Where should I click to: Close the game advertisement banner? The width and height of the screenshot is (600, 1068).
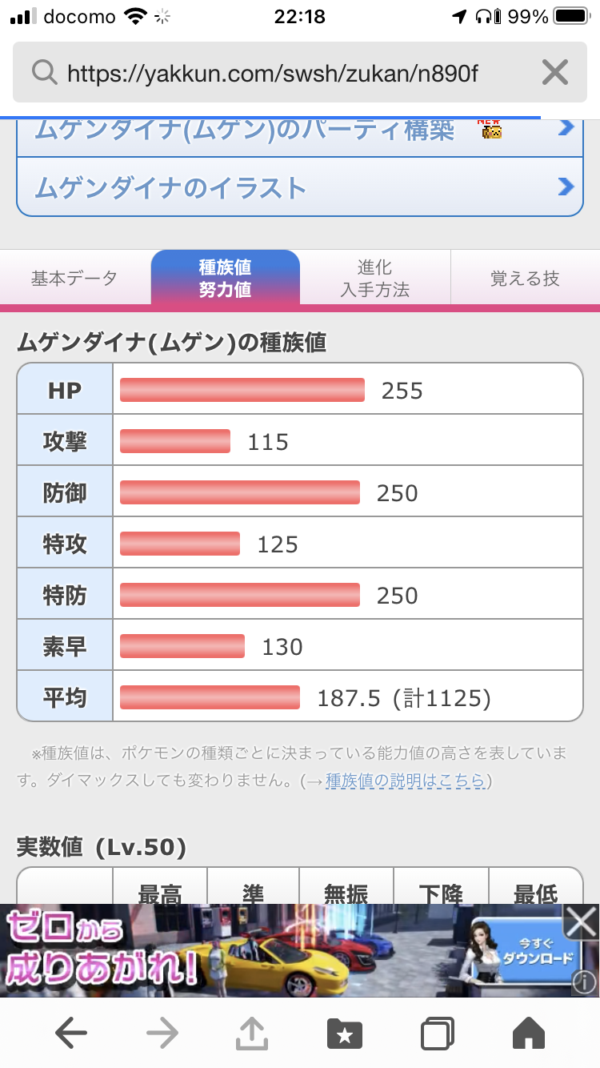click(x=582, y=922)
